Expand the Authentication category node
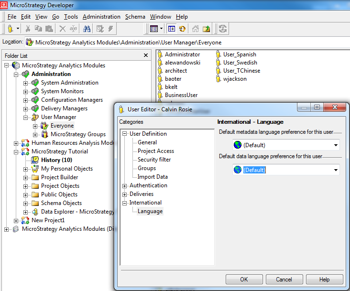350x291 pixels. 125,185
